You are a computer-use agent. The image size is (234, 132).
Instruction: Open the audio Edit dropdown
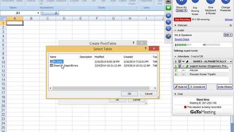pyautogui.click(x=228, y=35)
